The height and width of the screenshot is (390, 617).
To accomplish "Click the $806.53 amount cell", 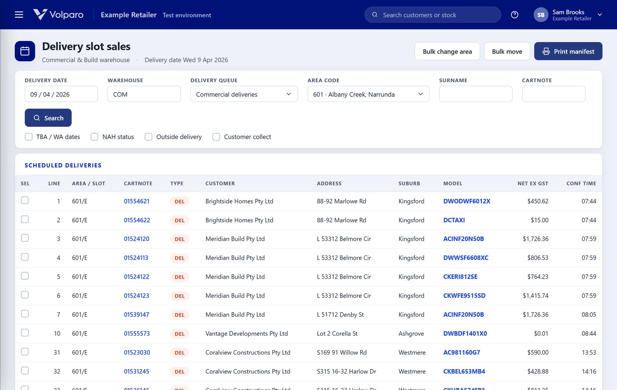I will (538, 258).
